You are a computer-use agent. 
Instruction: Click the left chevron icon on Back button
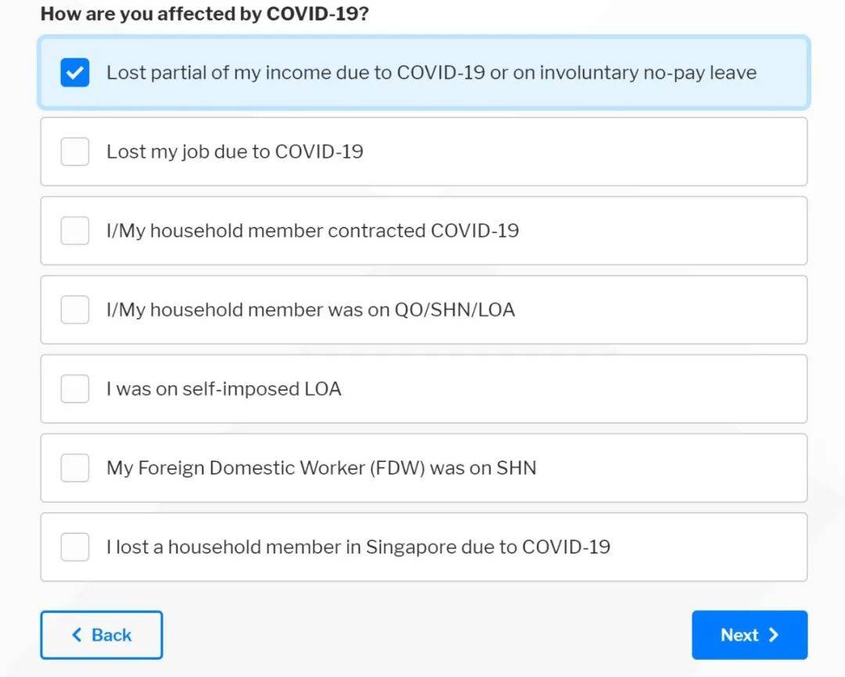click(x=78, y=635)
